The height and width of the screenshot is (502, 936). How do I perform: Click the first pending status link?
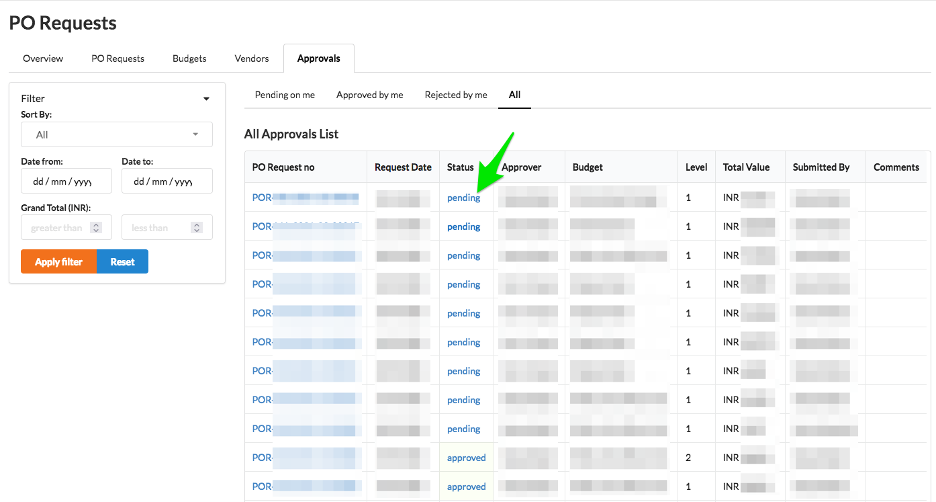tap(464, 198)
